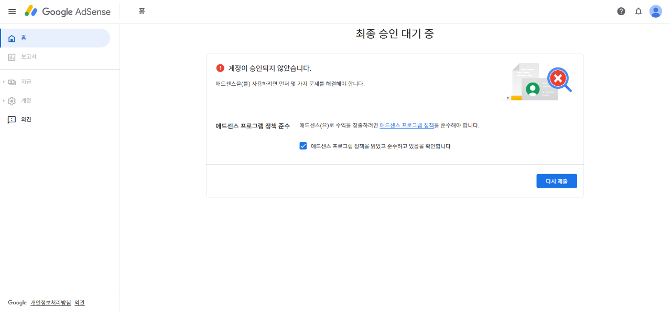The height and width of the screenshot is (319, 672).
Task: Click the 지급 payments money icon
Action: coord(12,82)
